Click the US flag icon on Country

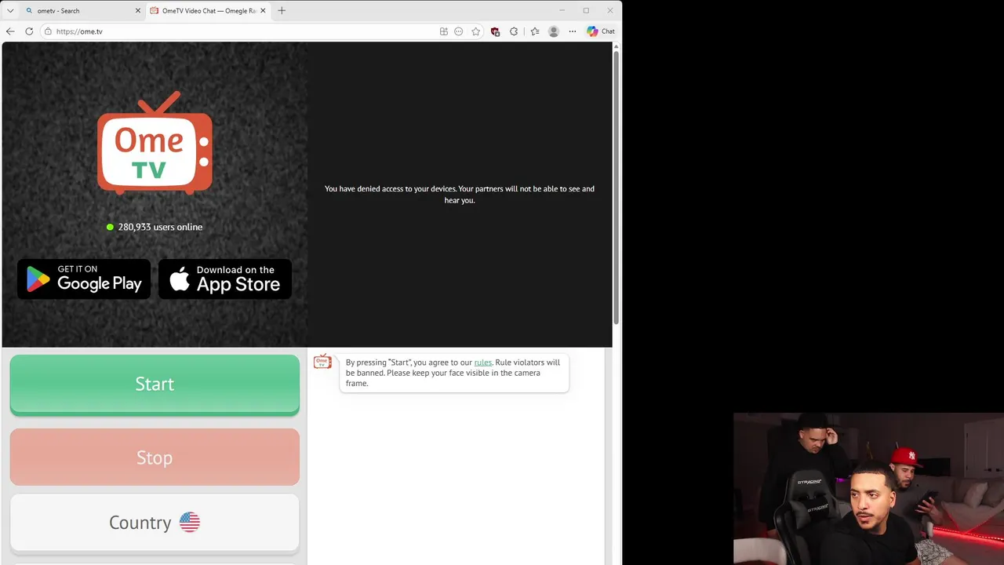click(x=190, y=523)
